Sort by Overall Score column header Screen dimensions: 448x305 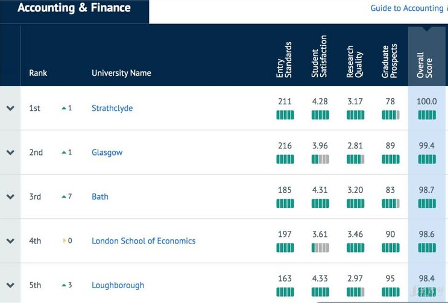pos(425,64)
